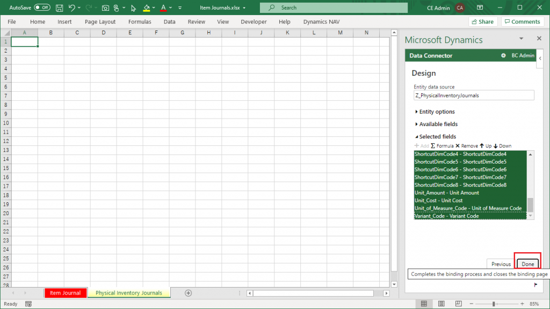Select the Unit_Amount - Unit Amount field

470,193
